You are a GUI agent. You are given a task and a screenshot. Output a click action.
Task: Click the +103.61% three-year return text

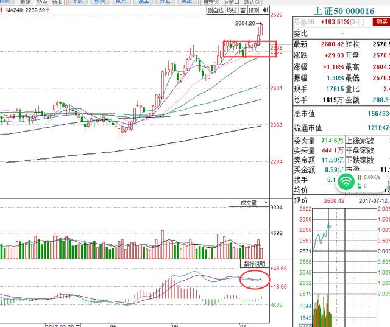point(335,22)
